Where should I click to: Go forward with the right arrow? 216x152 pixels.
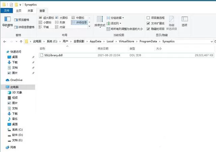[11, 41]
